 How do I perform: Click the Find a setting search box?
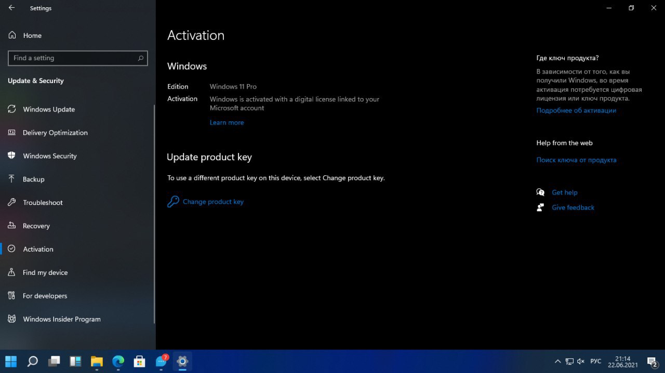(x=78, y=58)
